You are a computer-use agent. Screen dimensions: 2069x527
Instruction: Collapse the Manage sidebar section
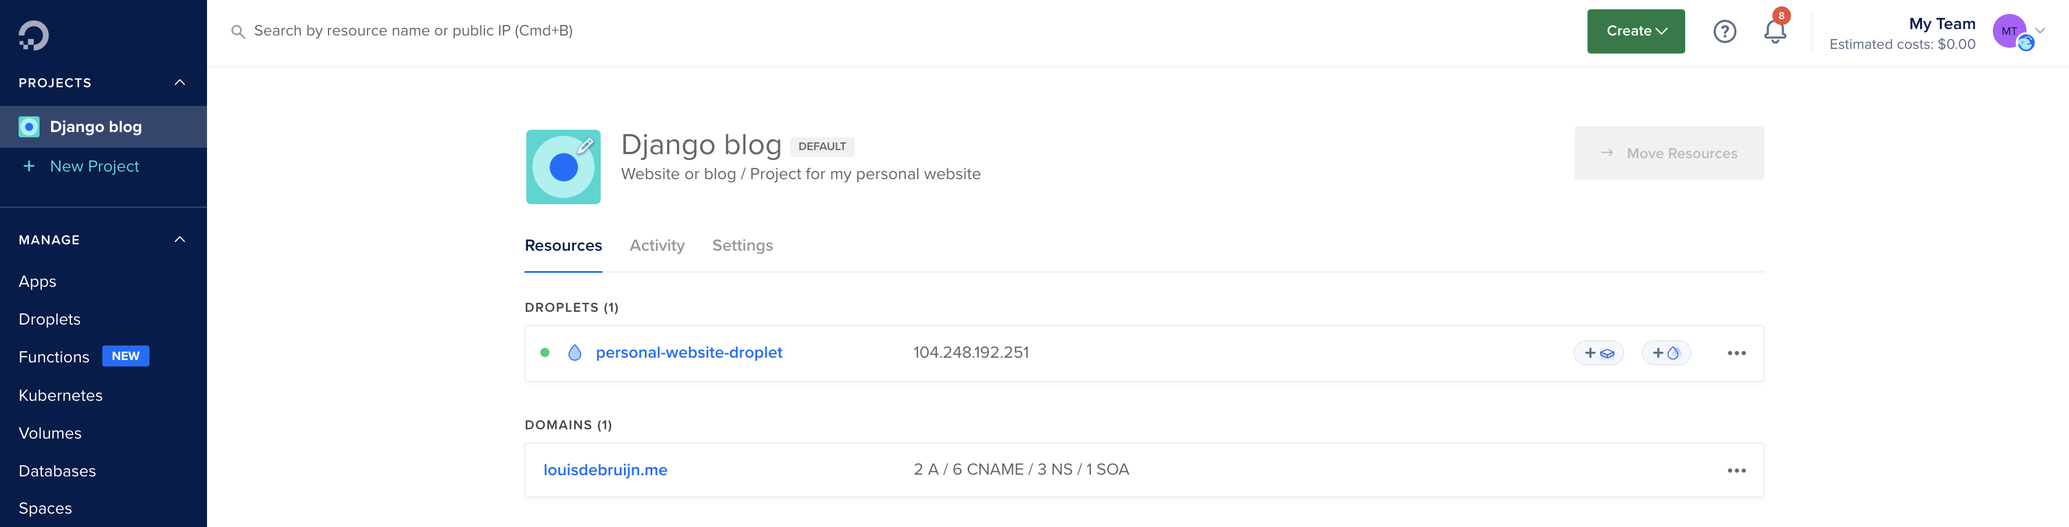point(180,240)
